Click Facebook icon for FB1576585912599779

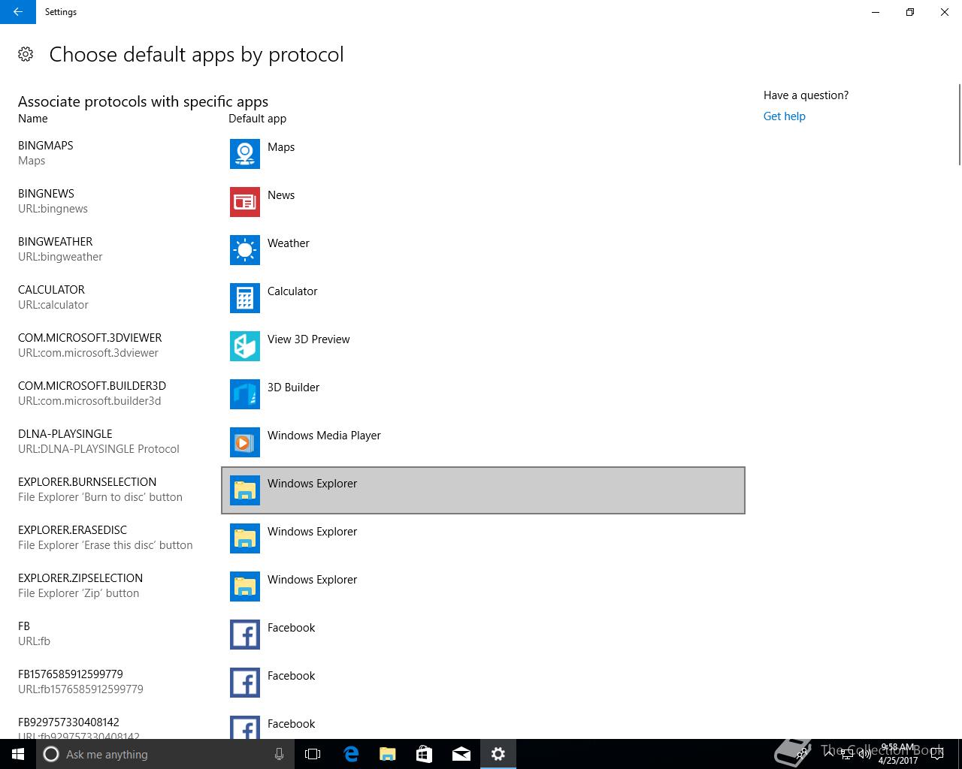coord(245,683)
